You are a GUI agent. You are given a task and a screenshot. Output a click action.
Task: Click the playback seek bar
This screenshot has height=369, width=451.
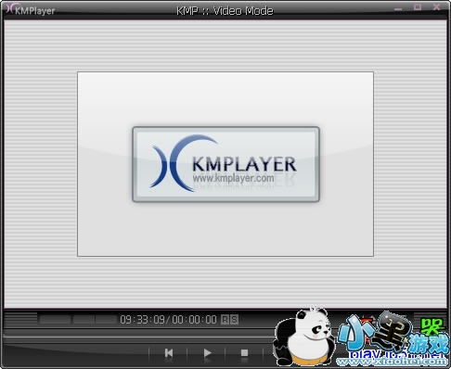(139, 337)
